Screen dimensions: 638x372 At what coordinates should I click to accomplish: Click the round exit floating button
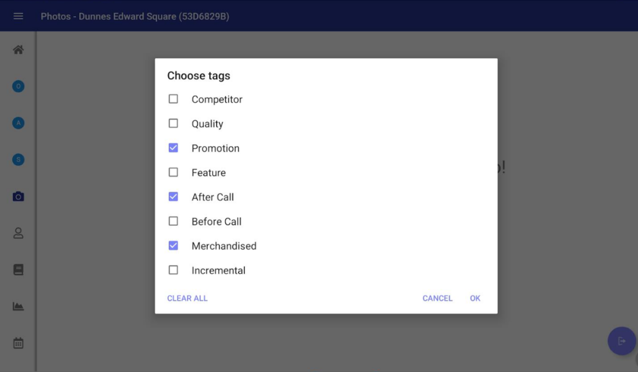tap(621, 341)
